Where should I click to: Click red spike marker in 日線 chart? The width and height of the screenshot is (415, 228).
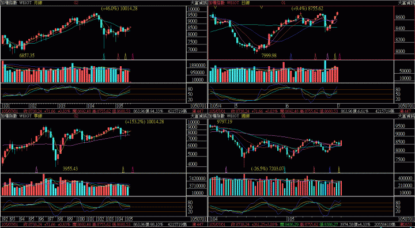315,56
